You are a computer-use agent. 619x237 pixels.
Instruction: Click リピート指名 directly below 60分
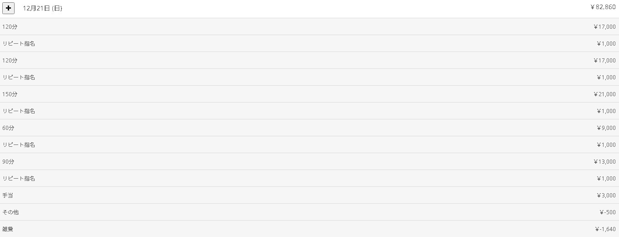point(19,145)
